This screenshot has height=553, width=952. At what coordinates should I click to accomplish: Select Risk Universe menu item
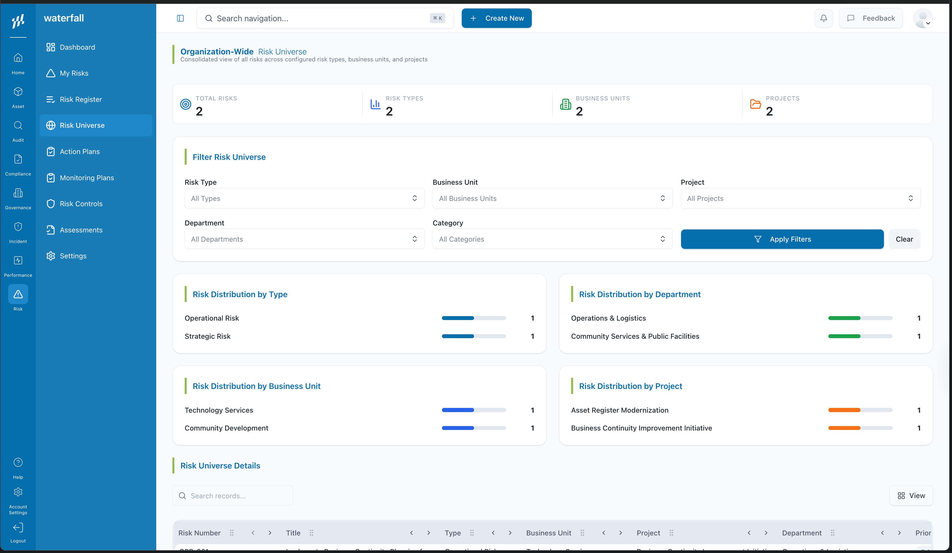[96, 125]
